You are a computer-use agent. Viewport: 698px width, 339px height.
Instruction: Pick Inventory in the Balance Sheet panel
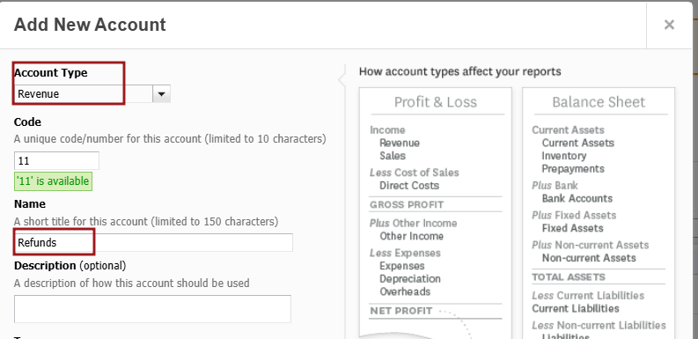(x=563, y=156)
